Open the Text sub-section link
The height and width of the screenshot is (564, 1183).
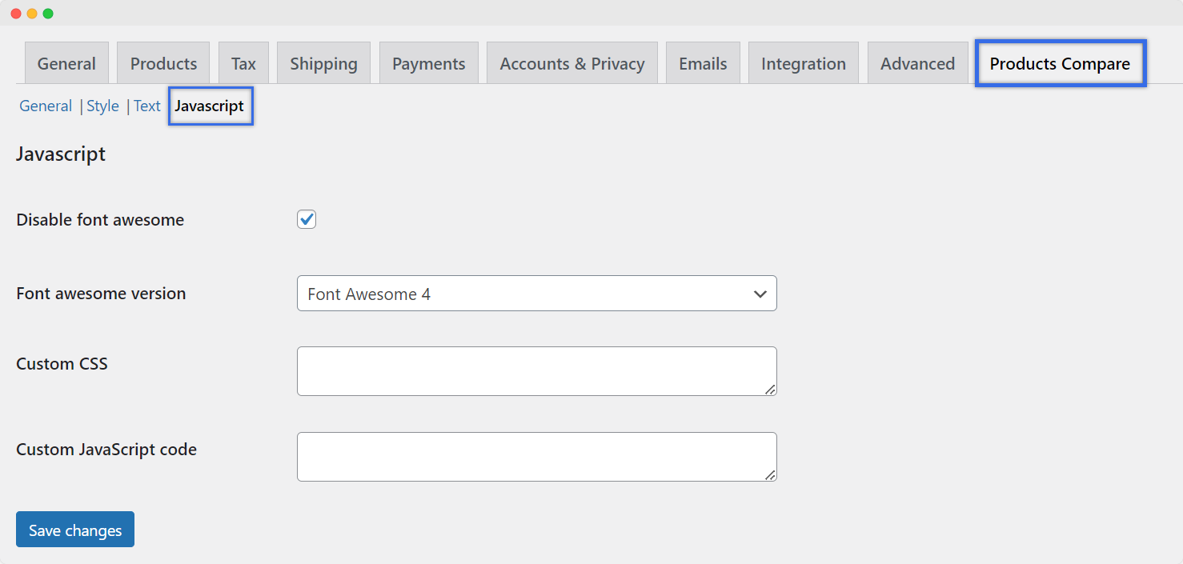tap(147, 106)
